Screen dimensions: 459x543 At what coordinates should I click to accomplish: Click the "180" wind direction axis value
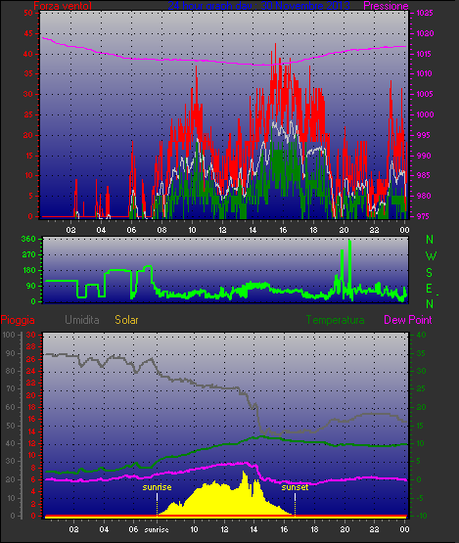(x=28, y=270)
